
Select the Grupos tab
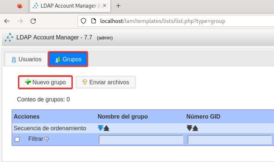click(68, 59)
